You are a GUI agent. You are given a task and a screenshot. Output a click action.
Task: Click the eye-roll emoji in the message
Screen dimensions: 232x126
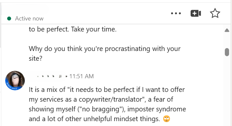pyautogui.click(x=167, y=119)
